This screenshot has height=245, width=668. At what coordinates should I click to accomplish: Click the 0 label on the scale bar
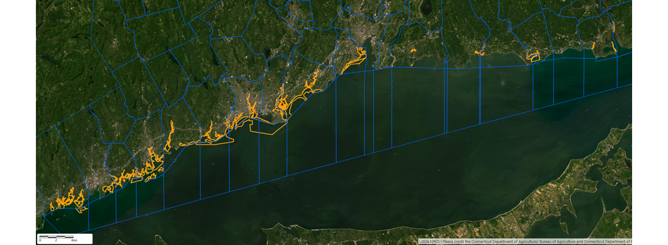(x=40, y=241)
